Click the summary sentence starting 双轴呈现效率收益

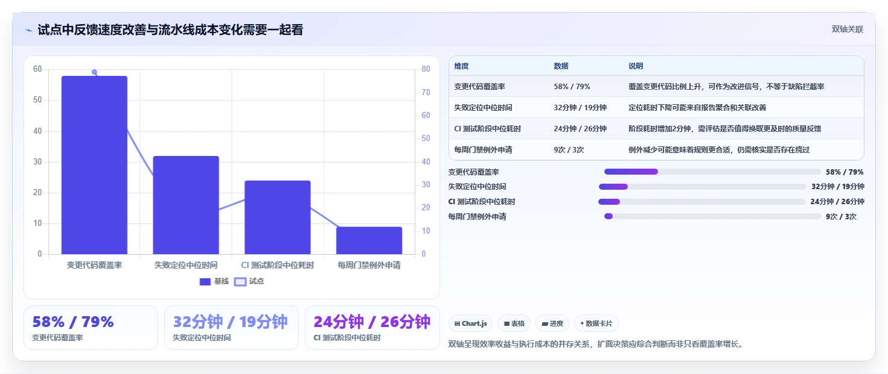(595, 344)
